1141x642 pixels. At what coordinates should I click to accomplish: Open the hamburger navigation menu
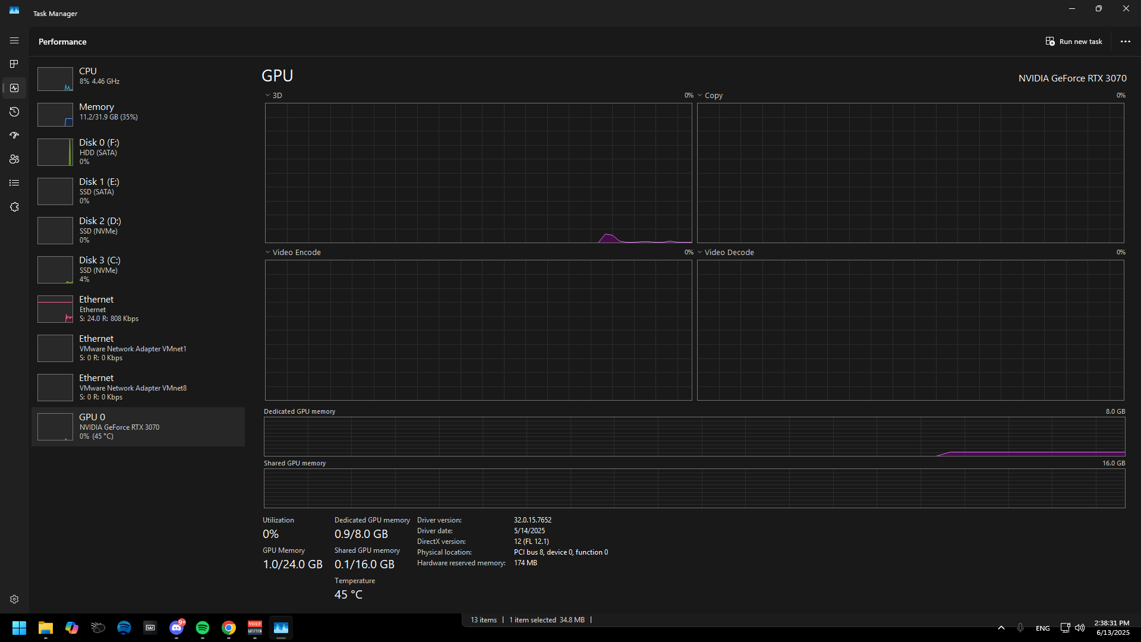(x=14, y=40)
